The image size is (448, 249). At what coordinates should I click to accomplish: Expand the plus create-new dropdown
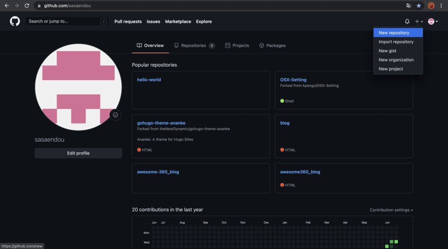pyautogui.click(x=419, y=21)
